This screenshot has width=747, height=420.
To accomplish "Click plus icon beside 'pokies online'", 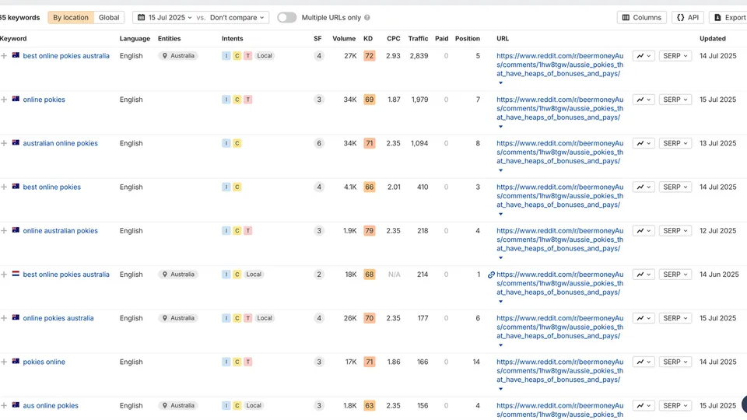I will 4,362.
